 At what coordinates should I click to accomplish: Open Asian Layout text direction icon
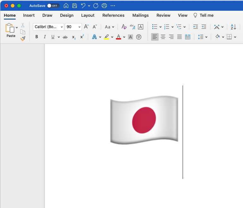[x=217, y=27]
